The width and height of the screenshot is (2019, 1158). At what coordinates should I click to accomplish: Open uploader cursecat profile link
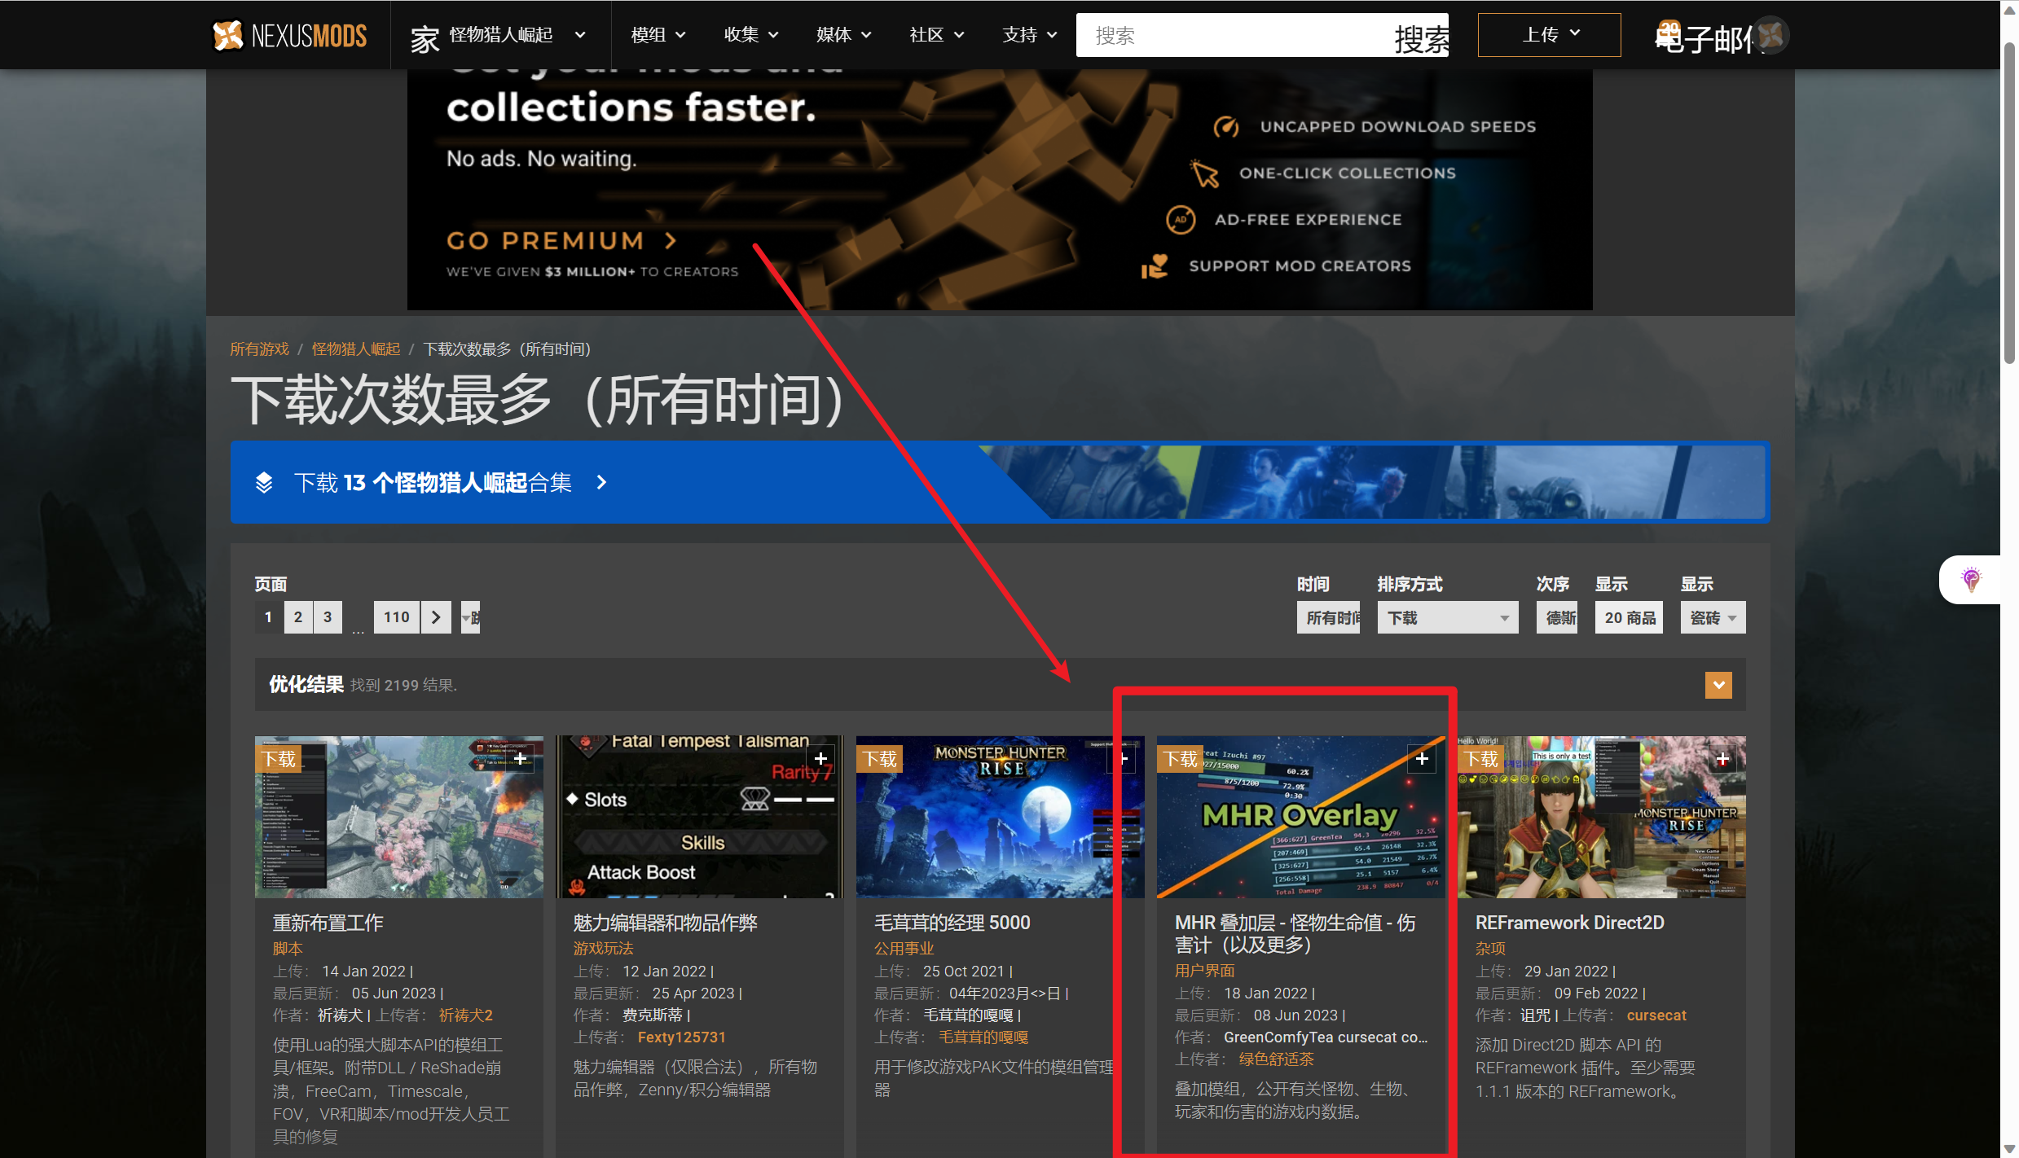click(x=1656, y=1015)
